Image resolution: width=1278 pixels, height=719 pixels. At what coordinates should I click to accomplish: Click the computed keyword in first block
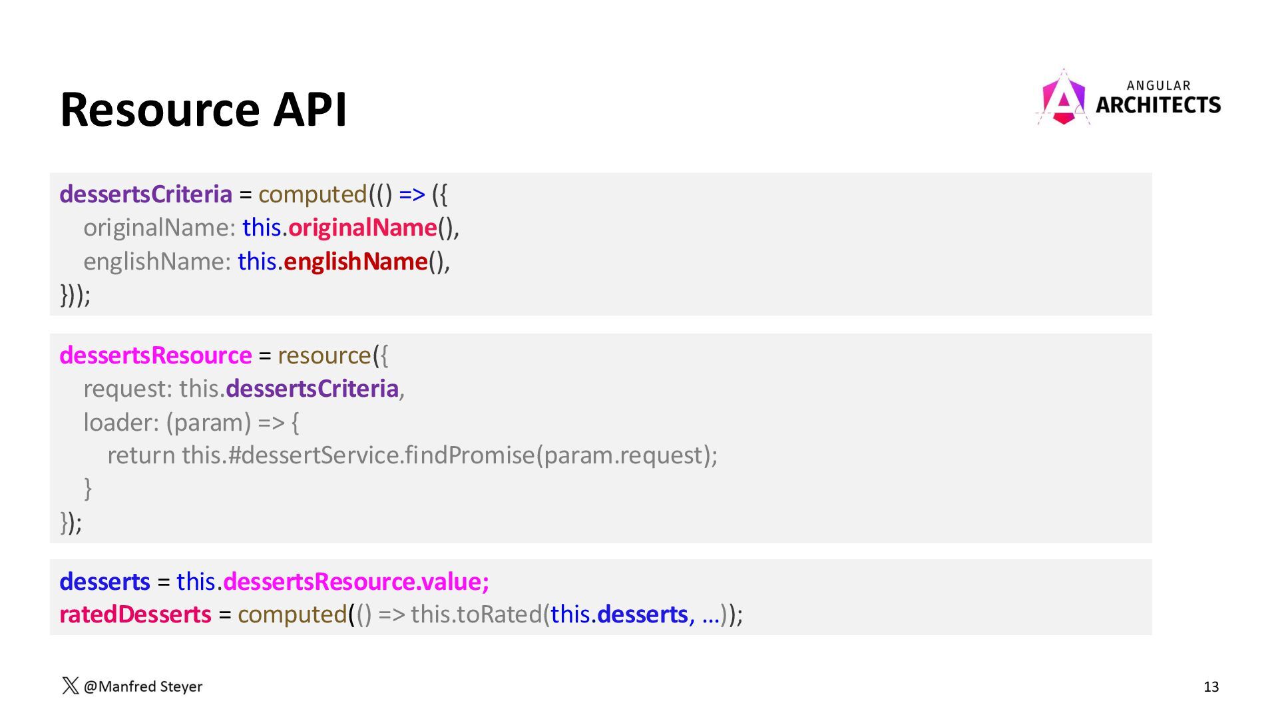(x=312, y=194)
